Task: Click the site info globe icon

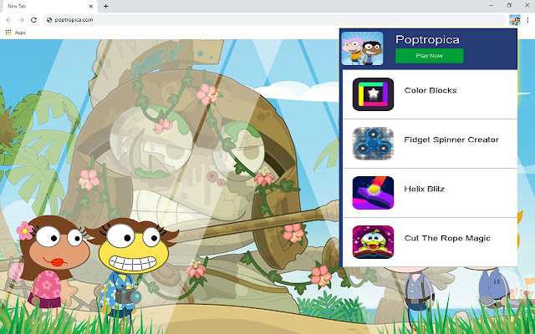Action: click(49, 20)
